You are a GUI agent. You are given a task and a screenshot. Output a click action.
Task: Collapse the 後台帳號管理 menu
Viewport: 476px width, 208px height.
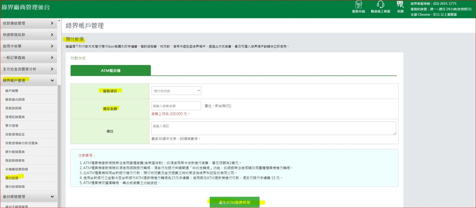(29, 196)
